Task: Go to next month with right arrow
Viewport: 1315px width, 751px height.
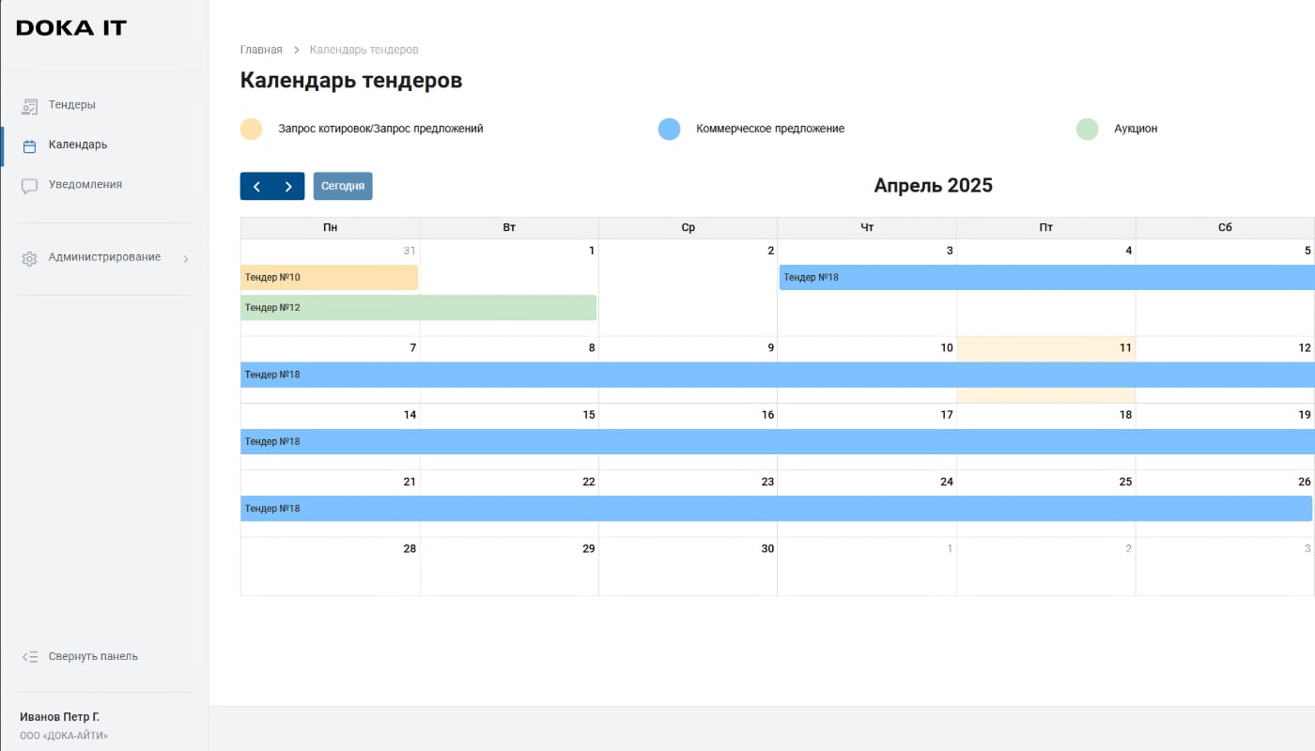Action: pos(288,187)
